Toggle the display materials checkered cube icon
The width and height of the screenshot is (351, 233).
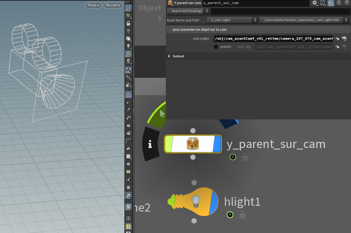click(x=128, y=70)
